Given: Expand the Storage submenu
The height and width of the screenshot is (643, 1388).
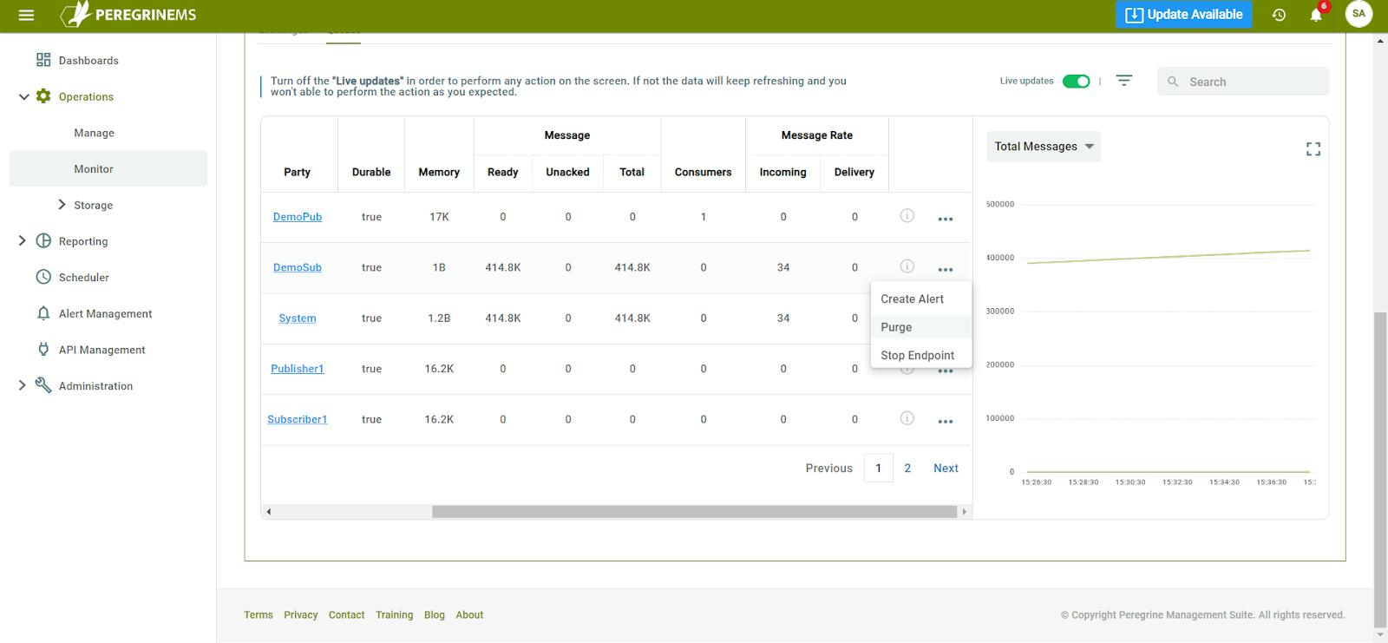Looking at the screenshot, I should 62,205.
